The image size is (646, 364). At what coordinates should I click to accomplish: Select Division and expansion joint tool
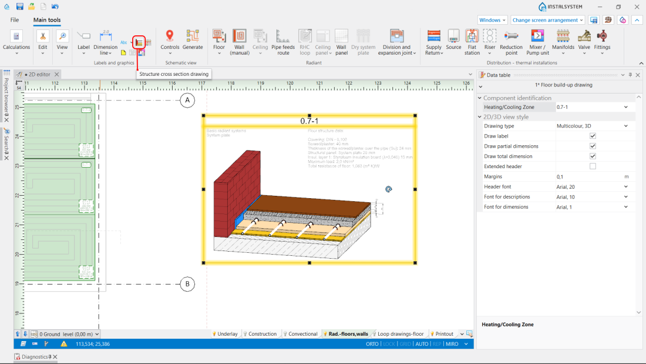point(397,42)
